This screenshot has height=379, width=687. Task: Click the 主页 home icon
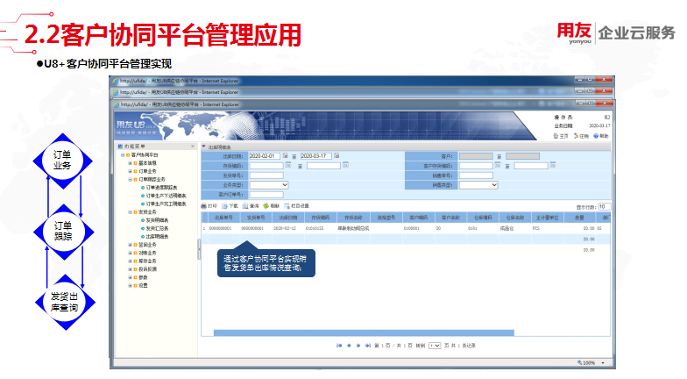tap(556, 136)
